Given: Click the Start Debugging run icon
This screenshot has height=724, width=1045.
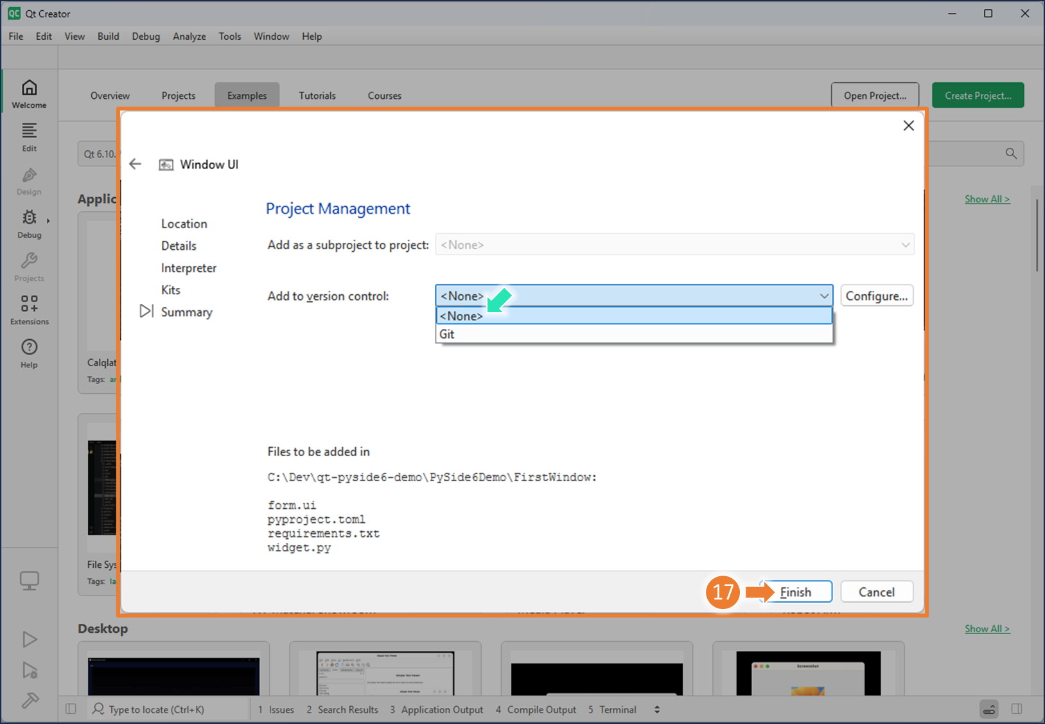Looking at the screenshot, I should [x=30, y=670].
